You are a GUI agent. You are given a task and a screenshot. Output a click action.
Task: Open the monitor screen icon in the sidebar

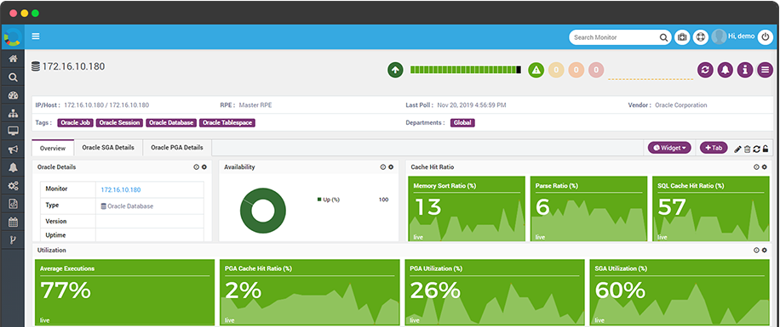14,131
